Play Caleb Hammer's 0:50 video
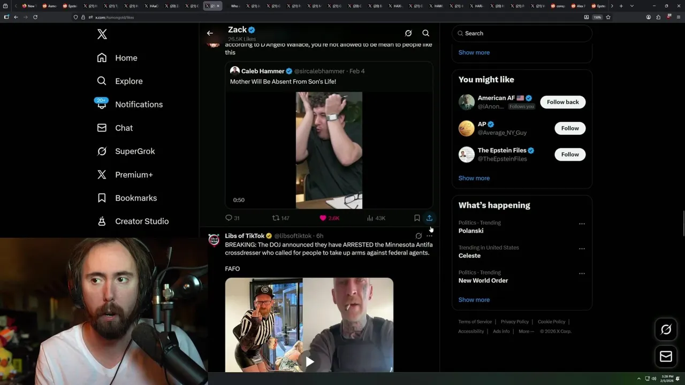The image size is (685, 385). point(329,150)
